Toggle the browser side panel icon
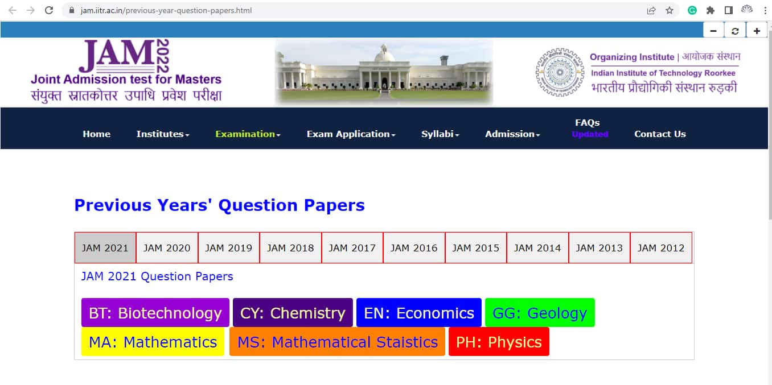The width and height of the screenshot is (772, 385). [x=728, y=10]
